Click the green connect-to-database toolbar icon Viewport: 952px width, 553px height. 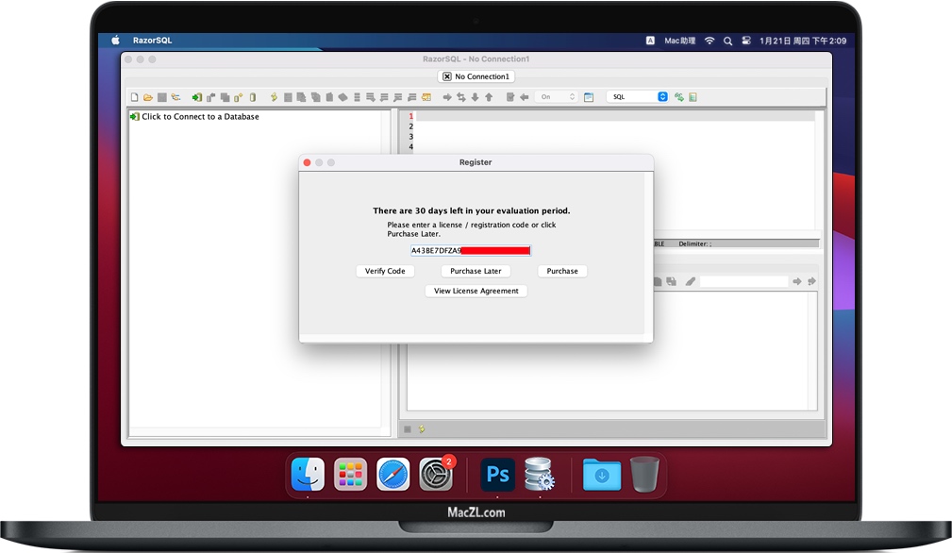tap(196, 97)
